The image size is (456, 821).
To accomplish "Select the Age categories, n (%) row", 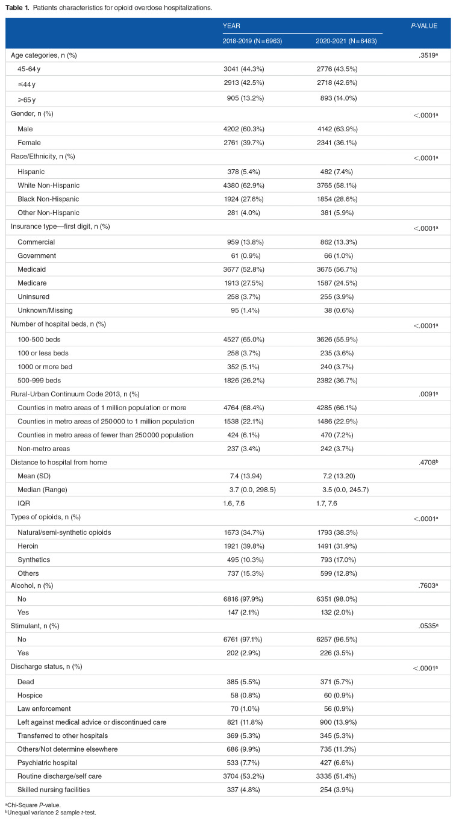I will click(228, 55).
